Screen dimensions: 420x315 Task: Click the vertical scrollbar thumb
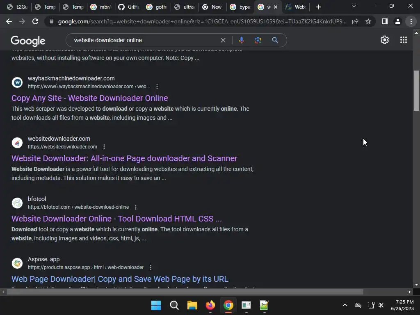click(416, 91)
